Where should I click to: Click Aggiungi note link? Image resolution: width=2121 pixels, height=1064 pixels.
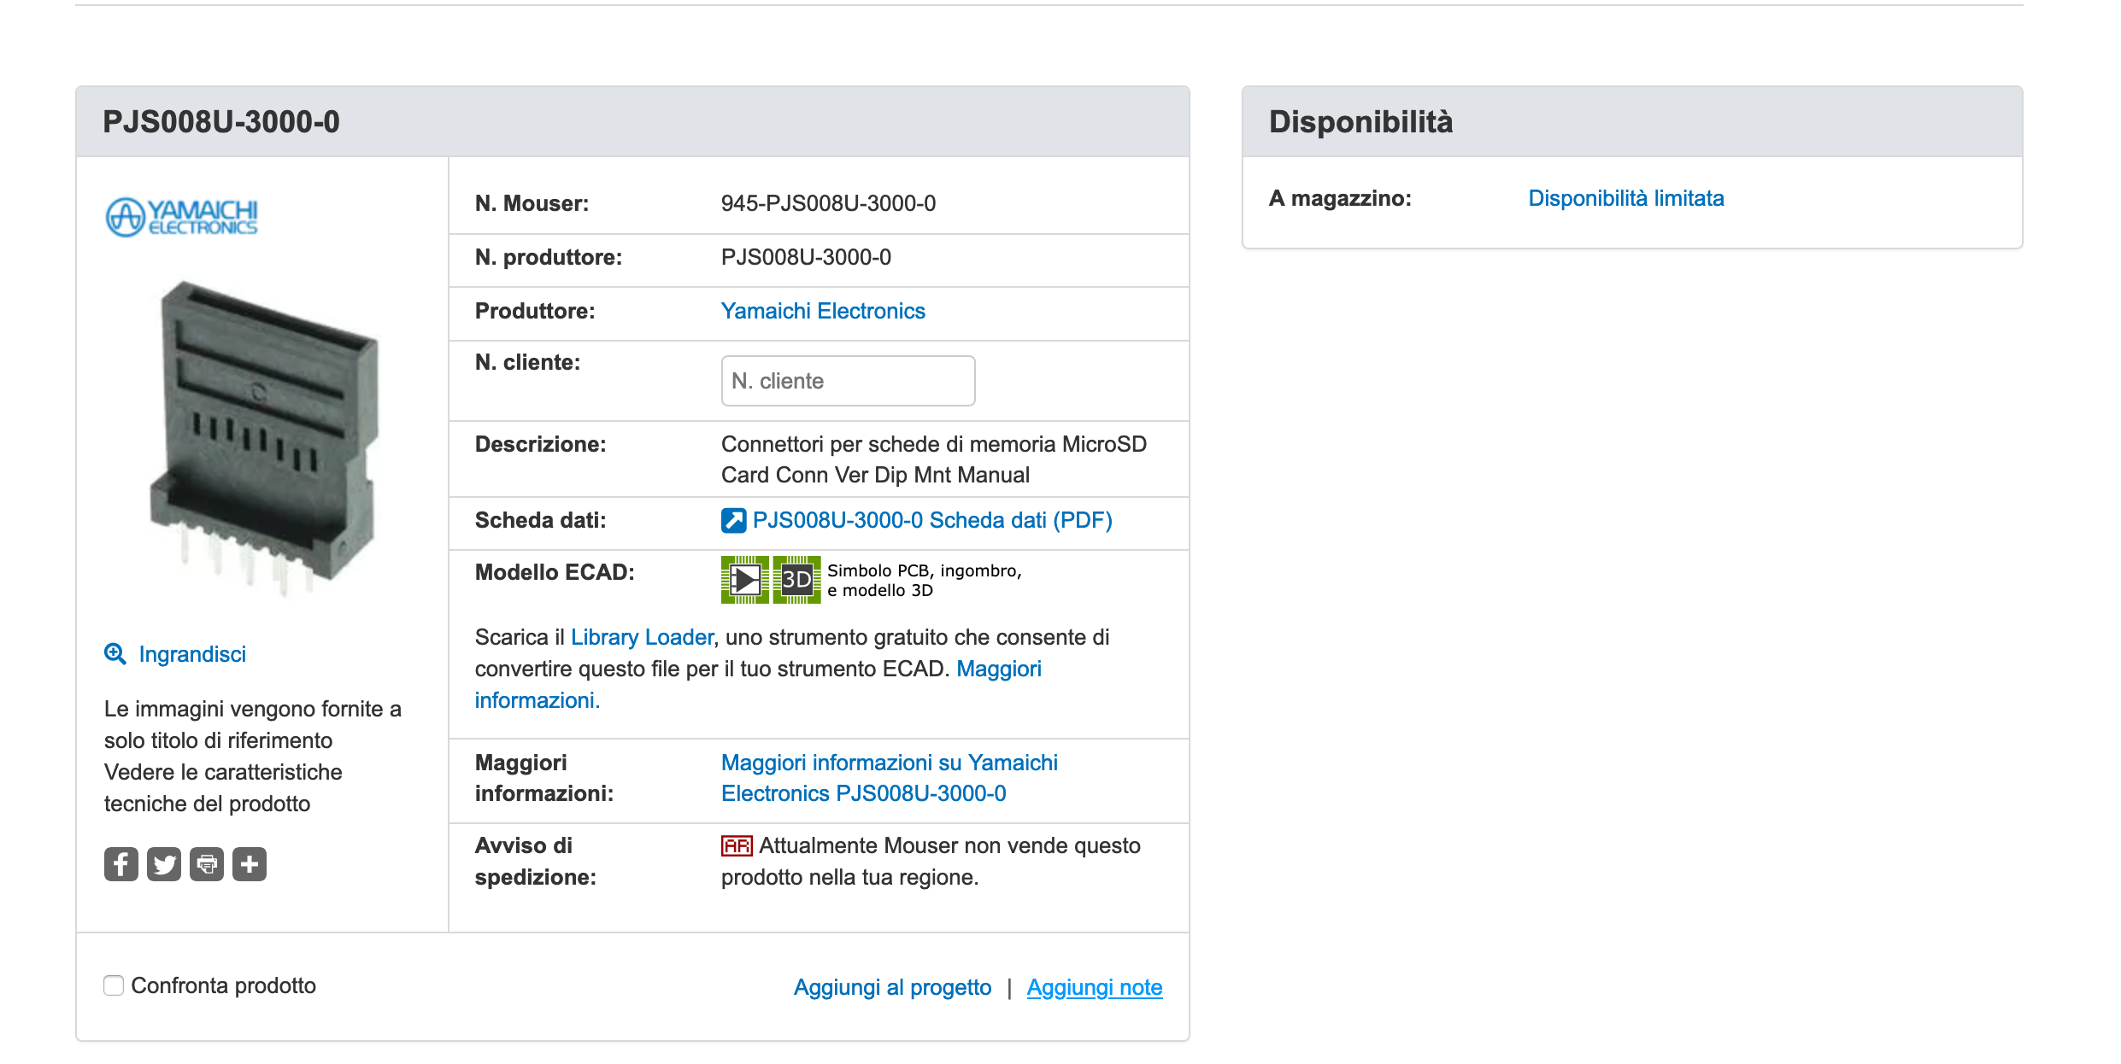pyautogui.click(x=1094, y=987)
